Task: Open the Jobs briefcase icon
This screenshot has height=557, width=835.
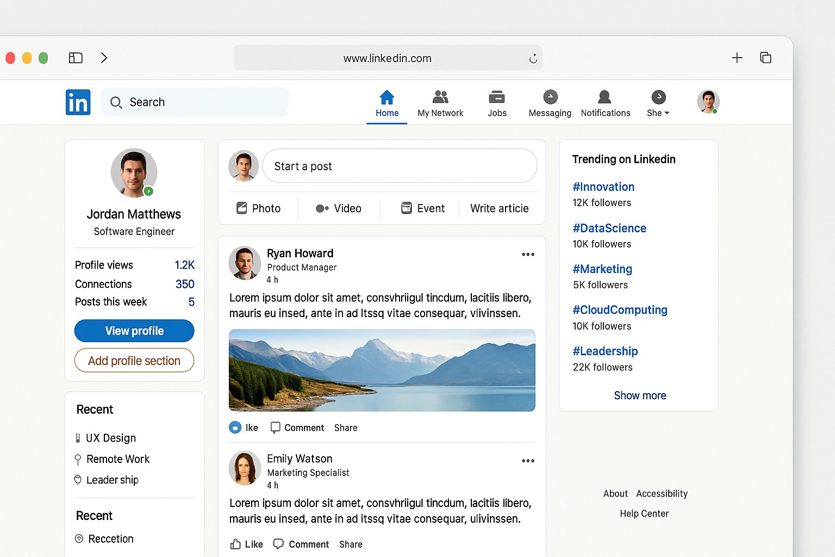Action: [496, 97]
